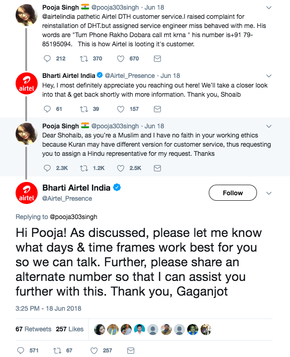Viewport: 290px width, 357px height.
Task: Send the first tweet via direct message
Action: (x=157, y=59)
